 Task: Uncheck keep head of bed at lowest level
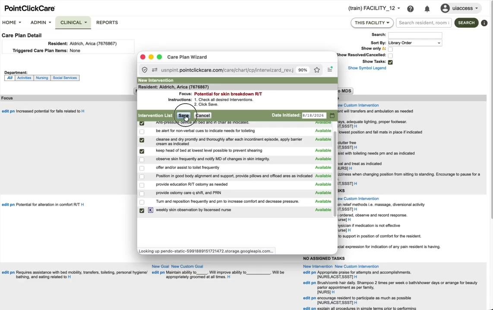[x=142, y=151]
